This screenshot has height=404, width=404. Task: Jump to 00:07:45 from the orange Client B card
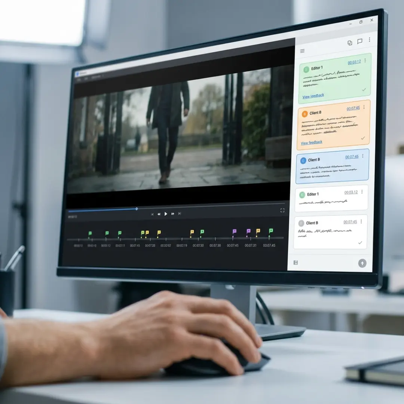[x=353, y=108]
